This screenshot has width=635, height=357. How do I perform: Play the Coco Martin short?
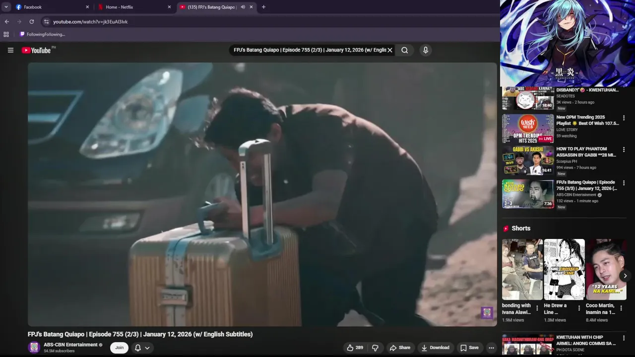pos(606,269)
